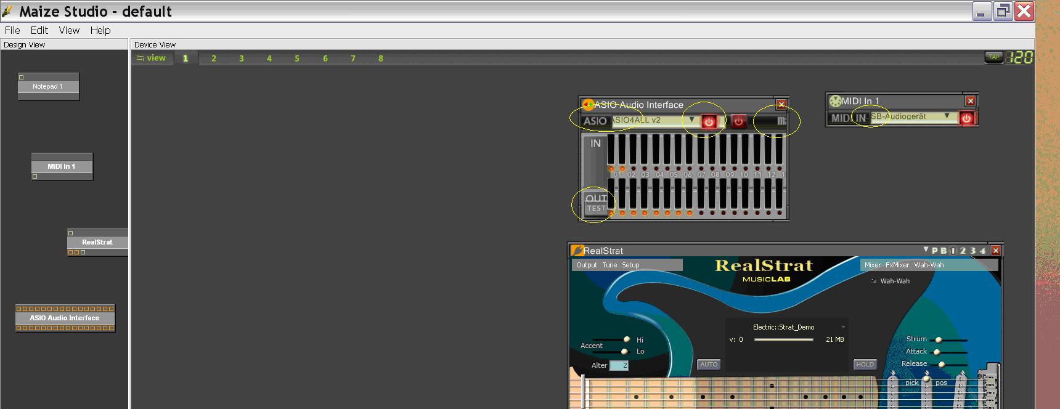
Task: Open the Tune tab in RealStrat
Action: click(x=609, y=265)
